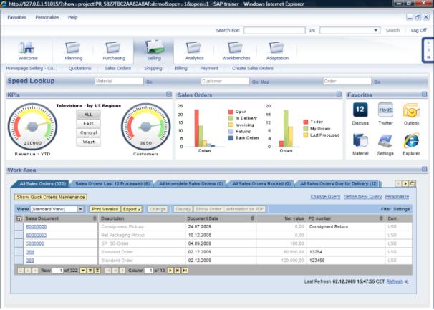Click the select-all icon in table header

click(19, 218)
